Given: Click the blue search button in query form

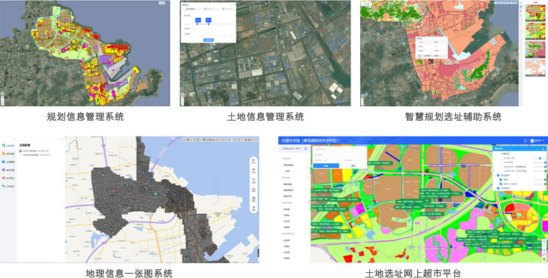Looking at the screenshot, I should pyautogui.click(x=326, y=165).
